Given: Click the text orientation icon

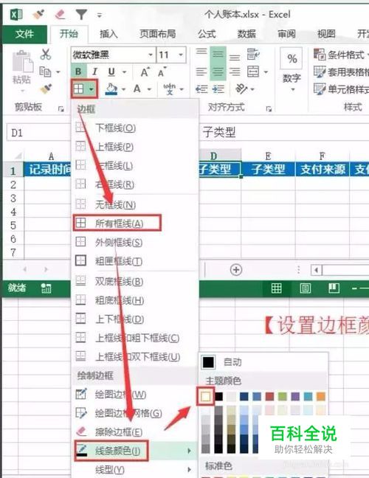Looking at the screenshot, I should (x=241, y=89).
